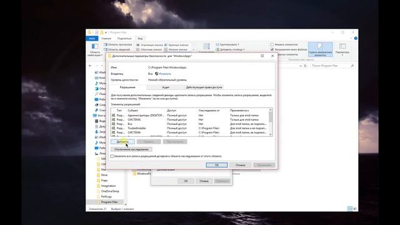Click permission list scrollbar up arrow

[271, 110]
